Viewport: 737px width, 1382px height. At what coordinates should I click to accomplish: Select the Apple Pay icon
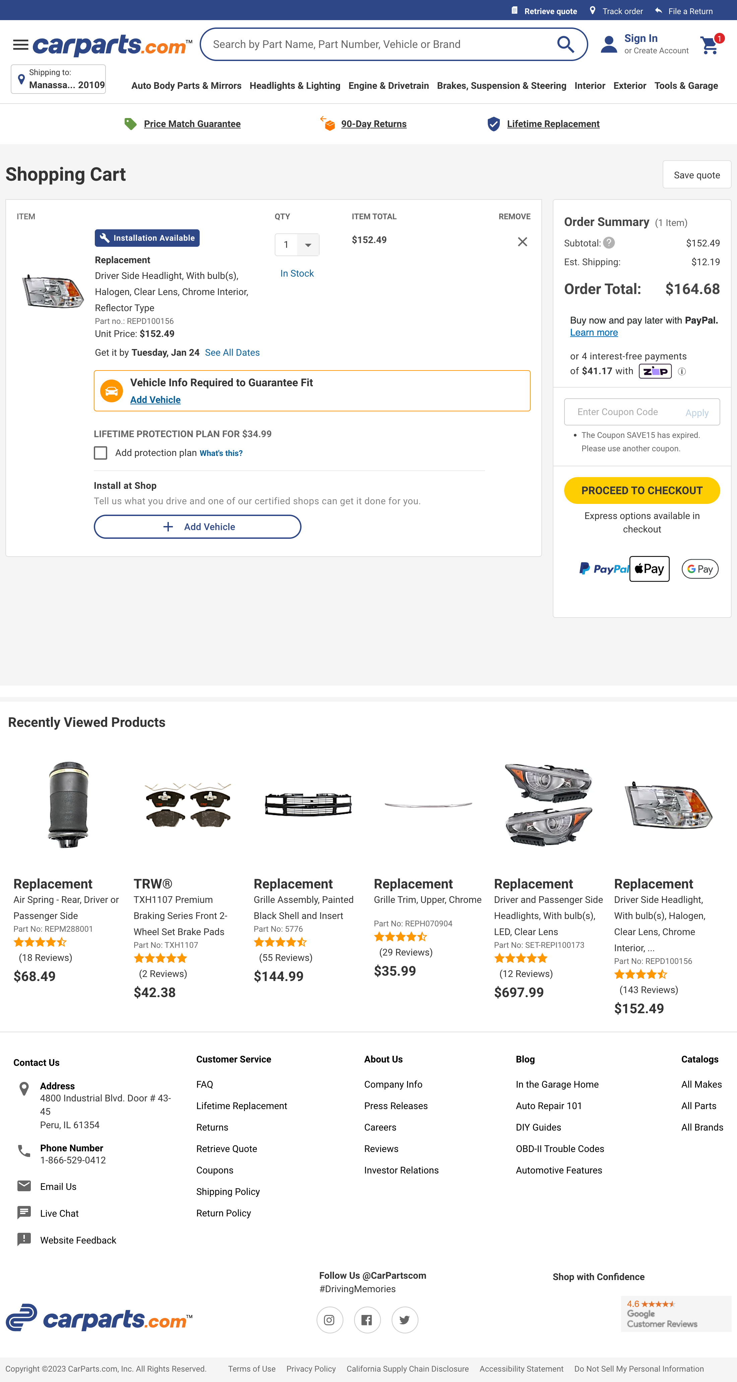pos(649,569)
